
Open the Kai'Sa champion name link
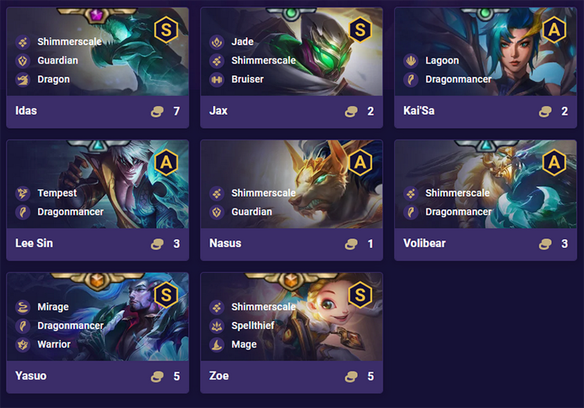click(419, 111)
